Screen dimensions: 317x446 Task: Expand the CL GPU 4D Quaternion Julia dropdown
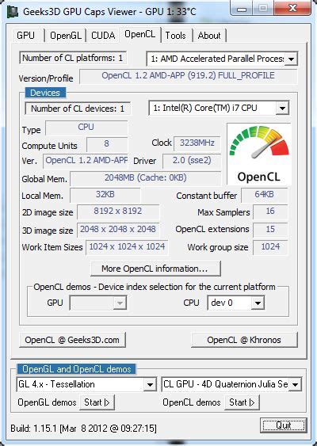point(296,384)
